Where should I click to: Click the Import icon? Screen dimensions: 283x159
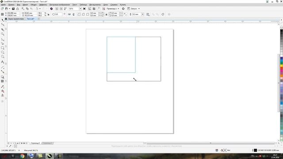click(57, 9)
